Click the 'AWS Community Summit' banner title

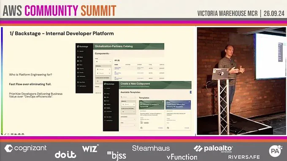pyautogui.click(x=60, y=11)
